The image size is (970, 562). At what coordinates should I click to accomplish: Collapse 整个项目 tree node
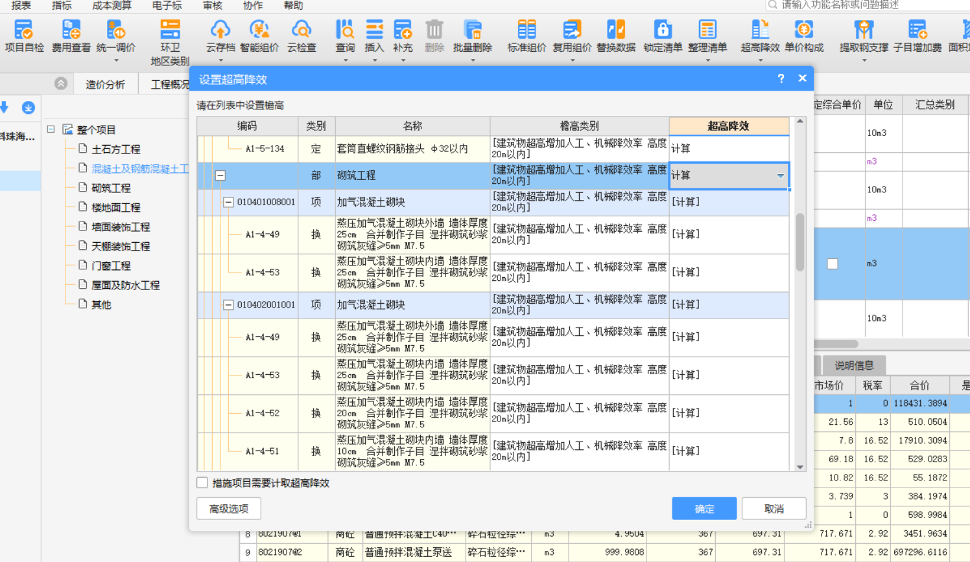tap(51, 129)
